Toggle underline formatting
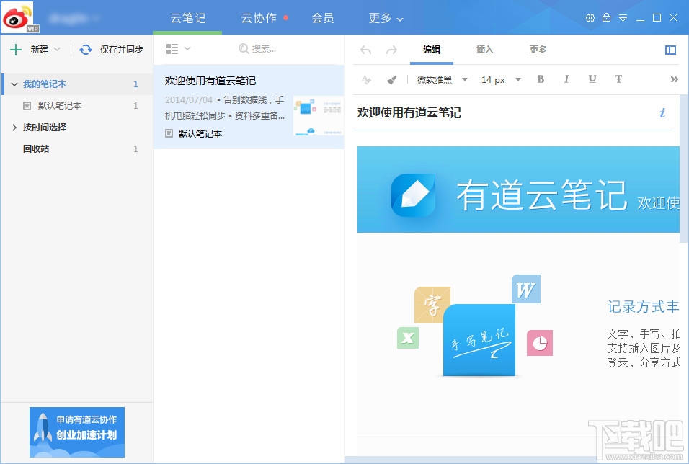Image resolution: width=689 pixels, height=464 pixels. point(592,79)
